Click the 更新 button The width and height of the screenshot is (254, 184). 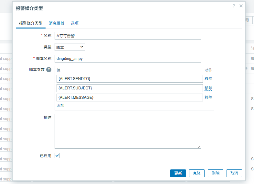click(x=178, y=173)
